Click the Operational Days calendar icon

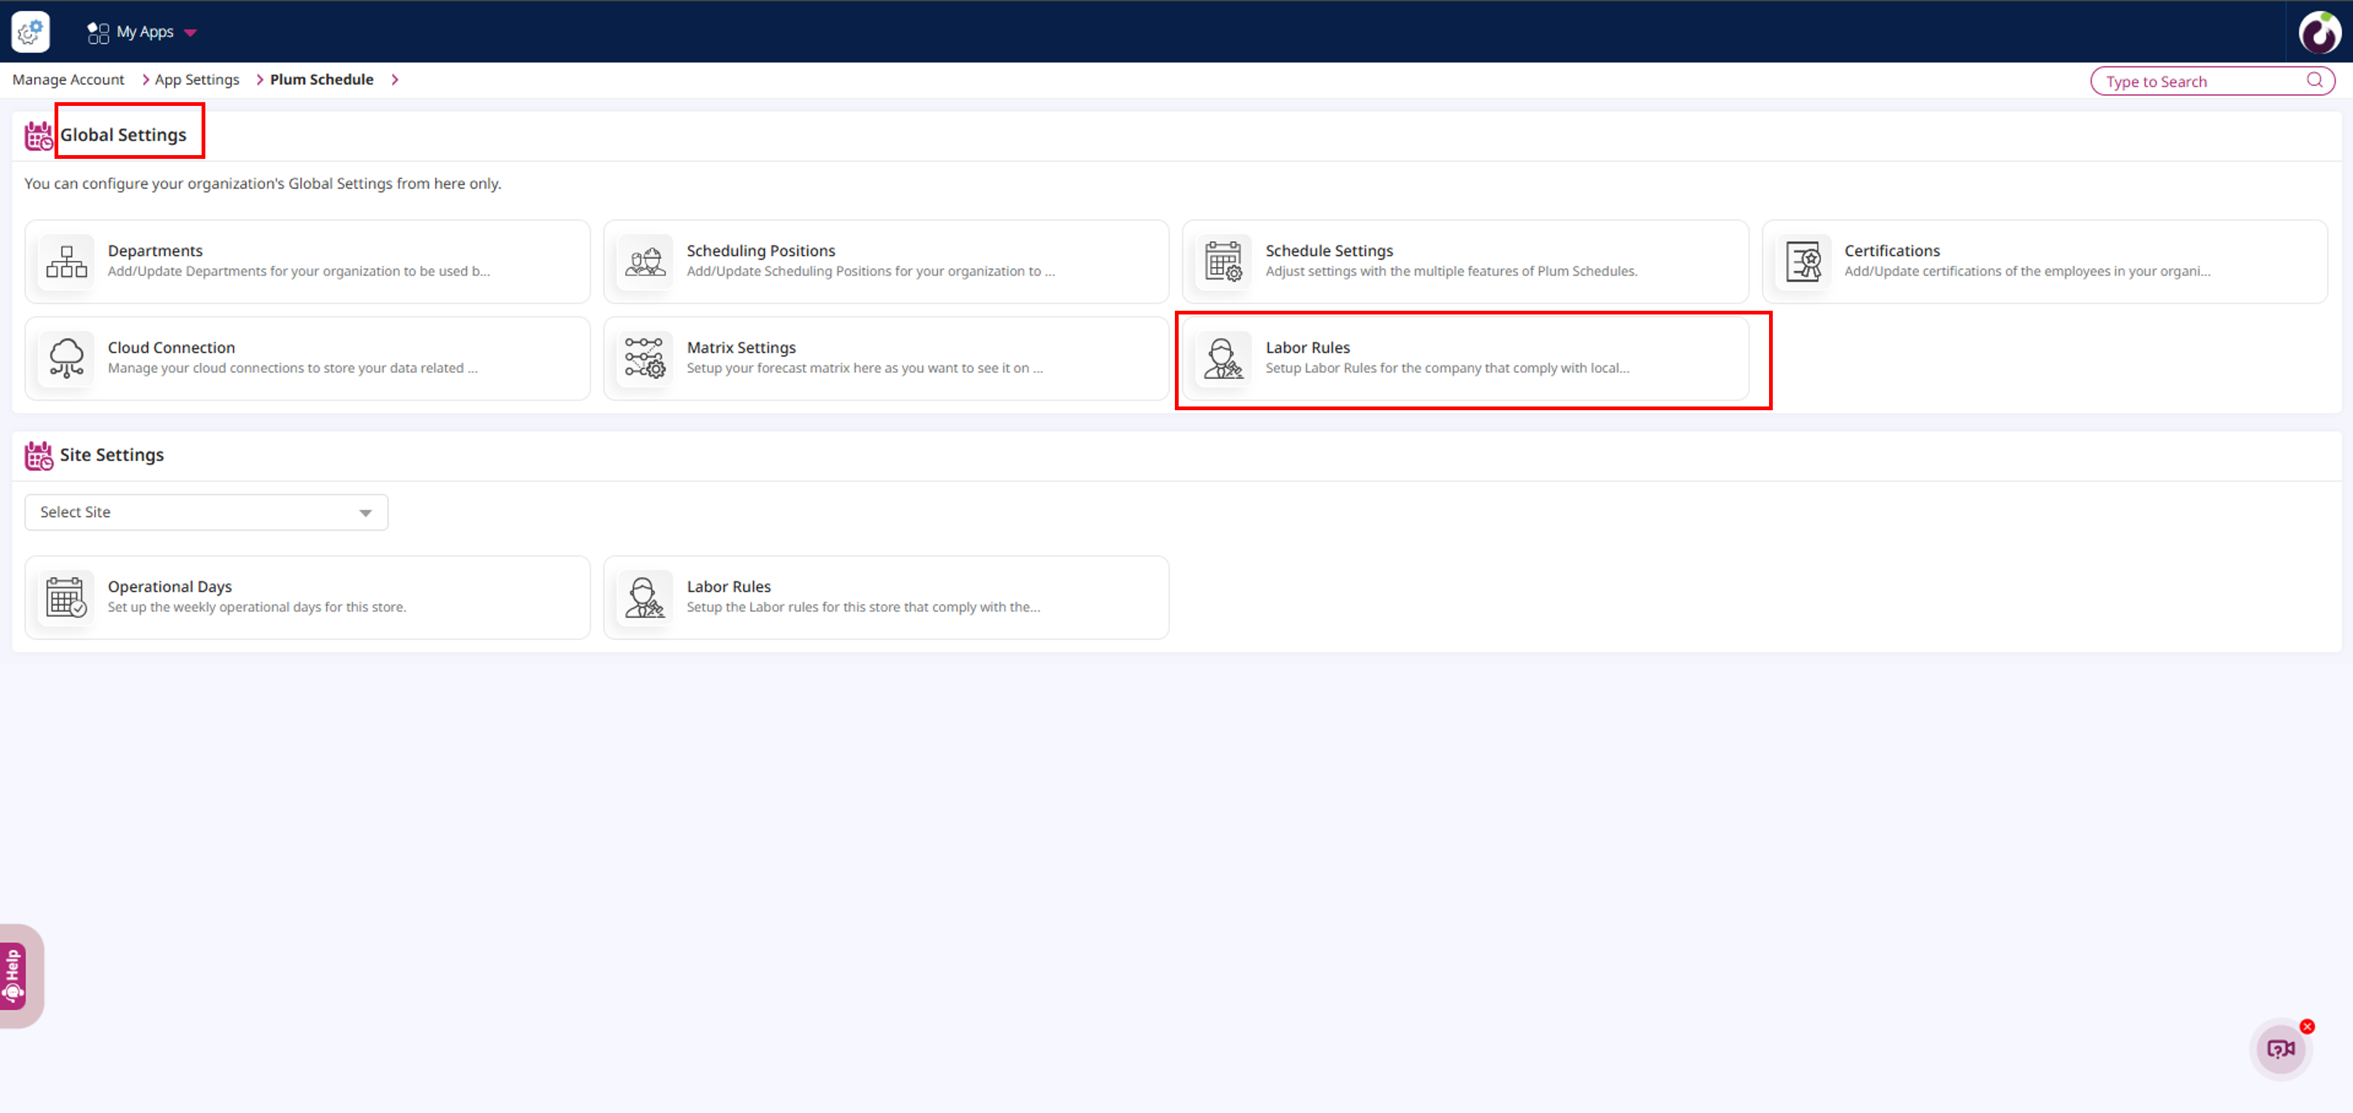pyautogui.click(x=67, y=597)
